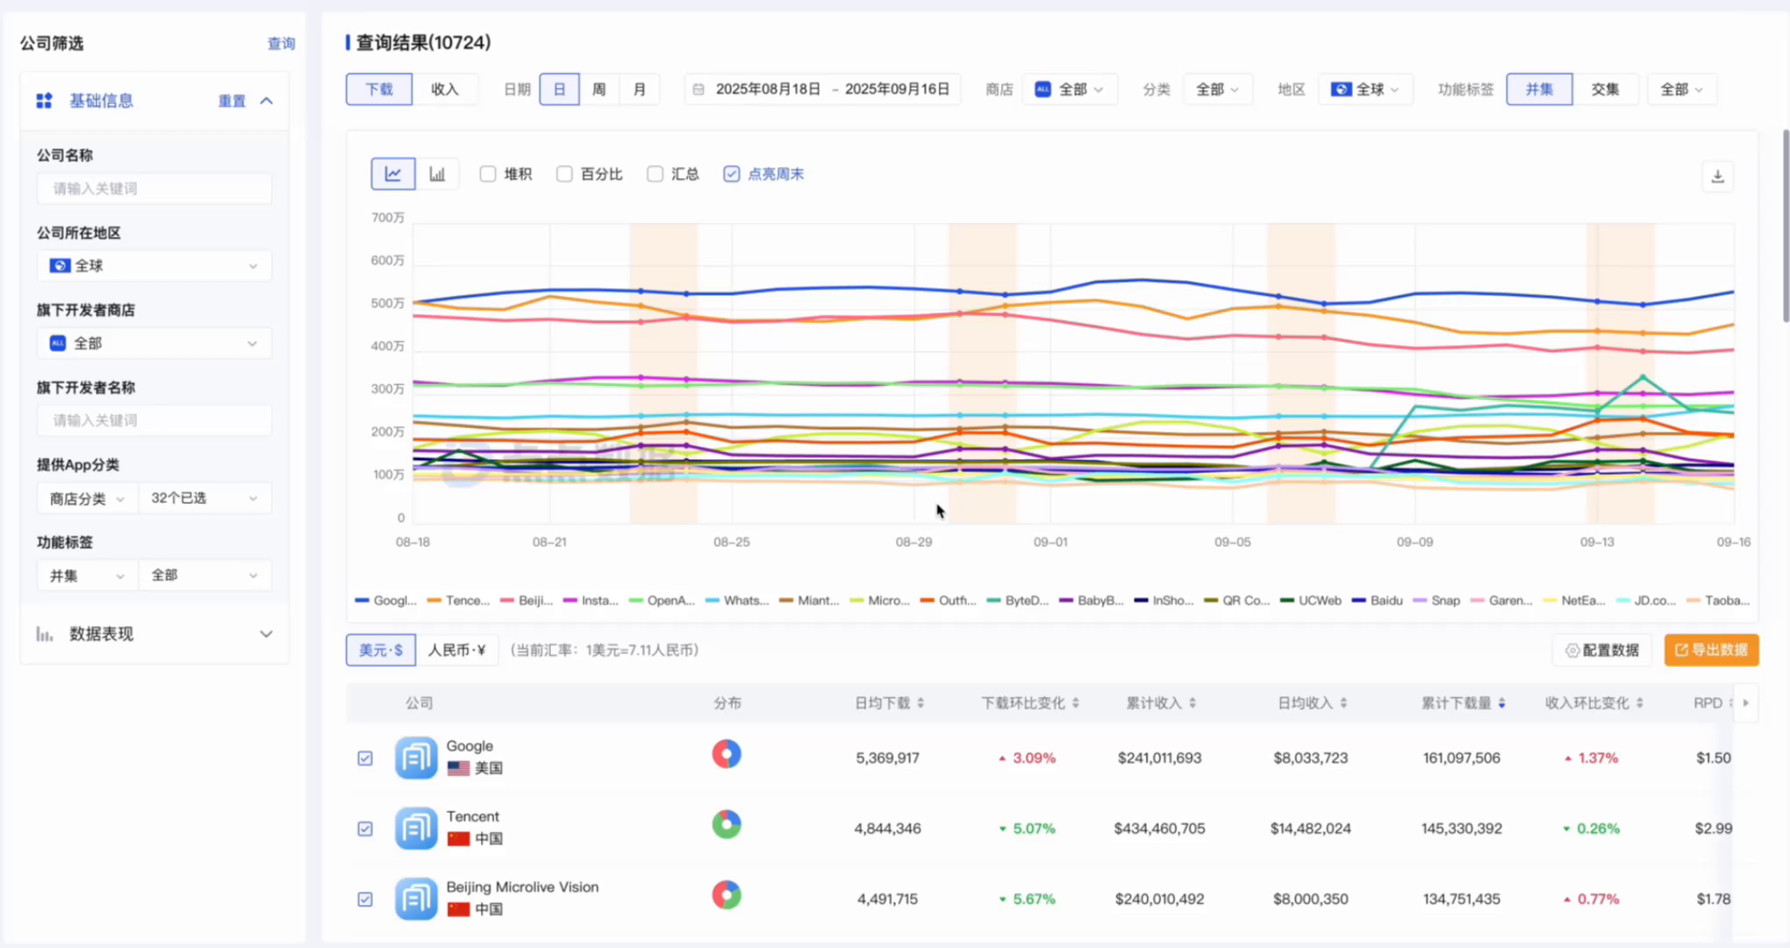Select the 人民币·¥ currency tab
This screenshot has height=948, width=1790.
[456, 650]
